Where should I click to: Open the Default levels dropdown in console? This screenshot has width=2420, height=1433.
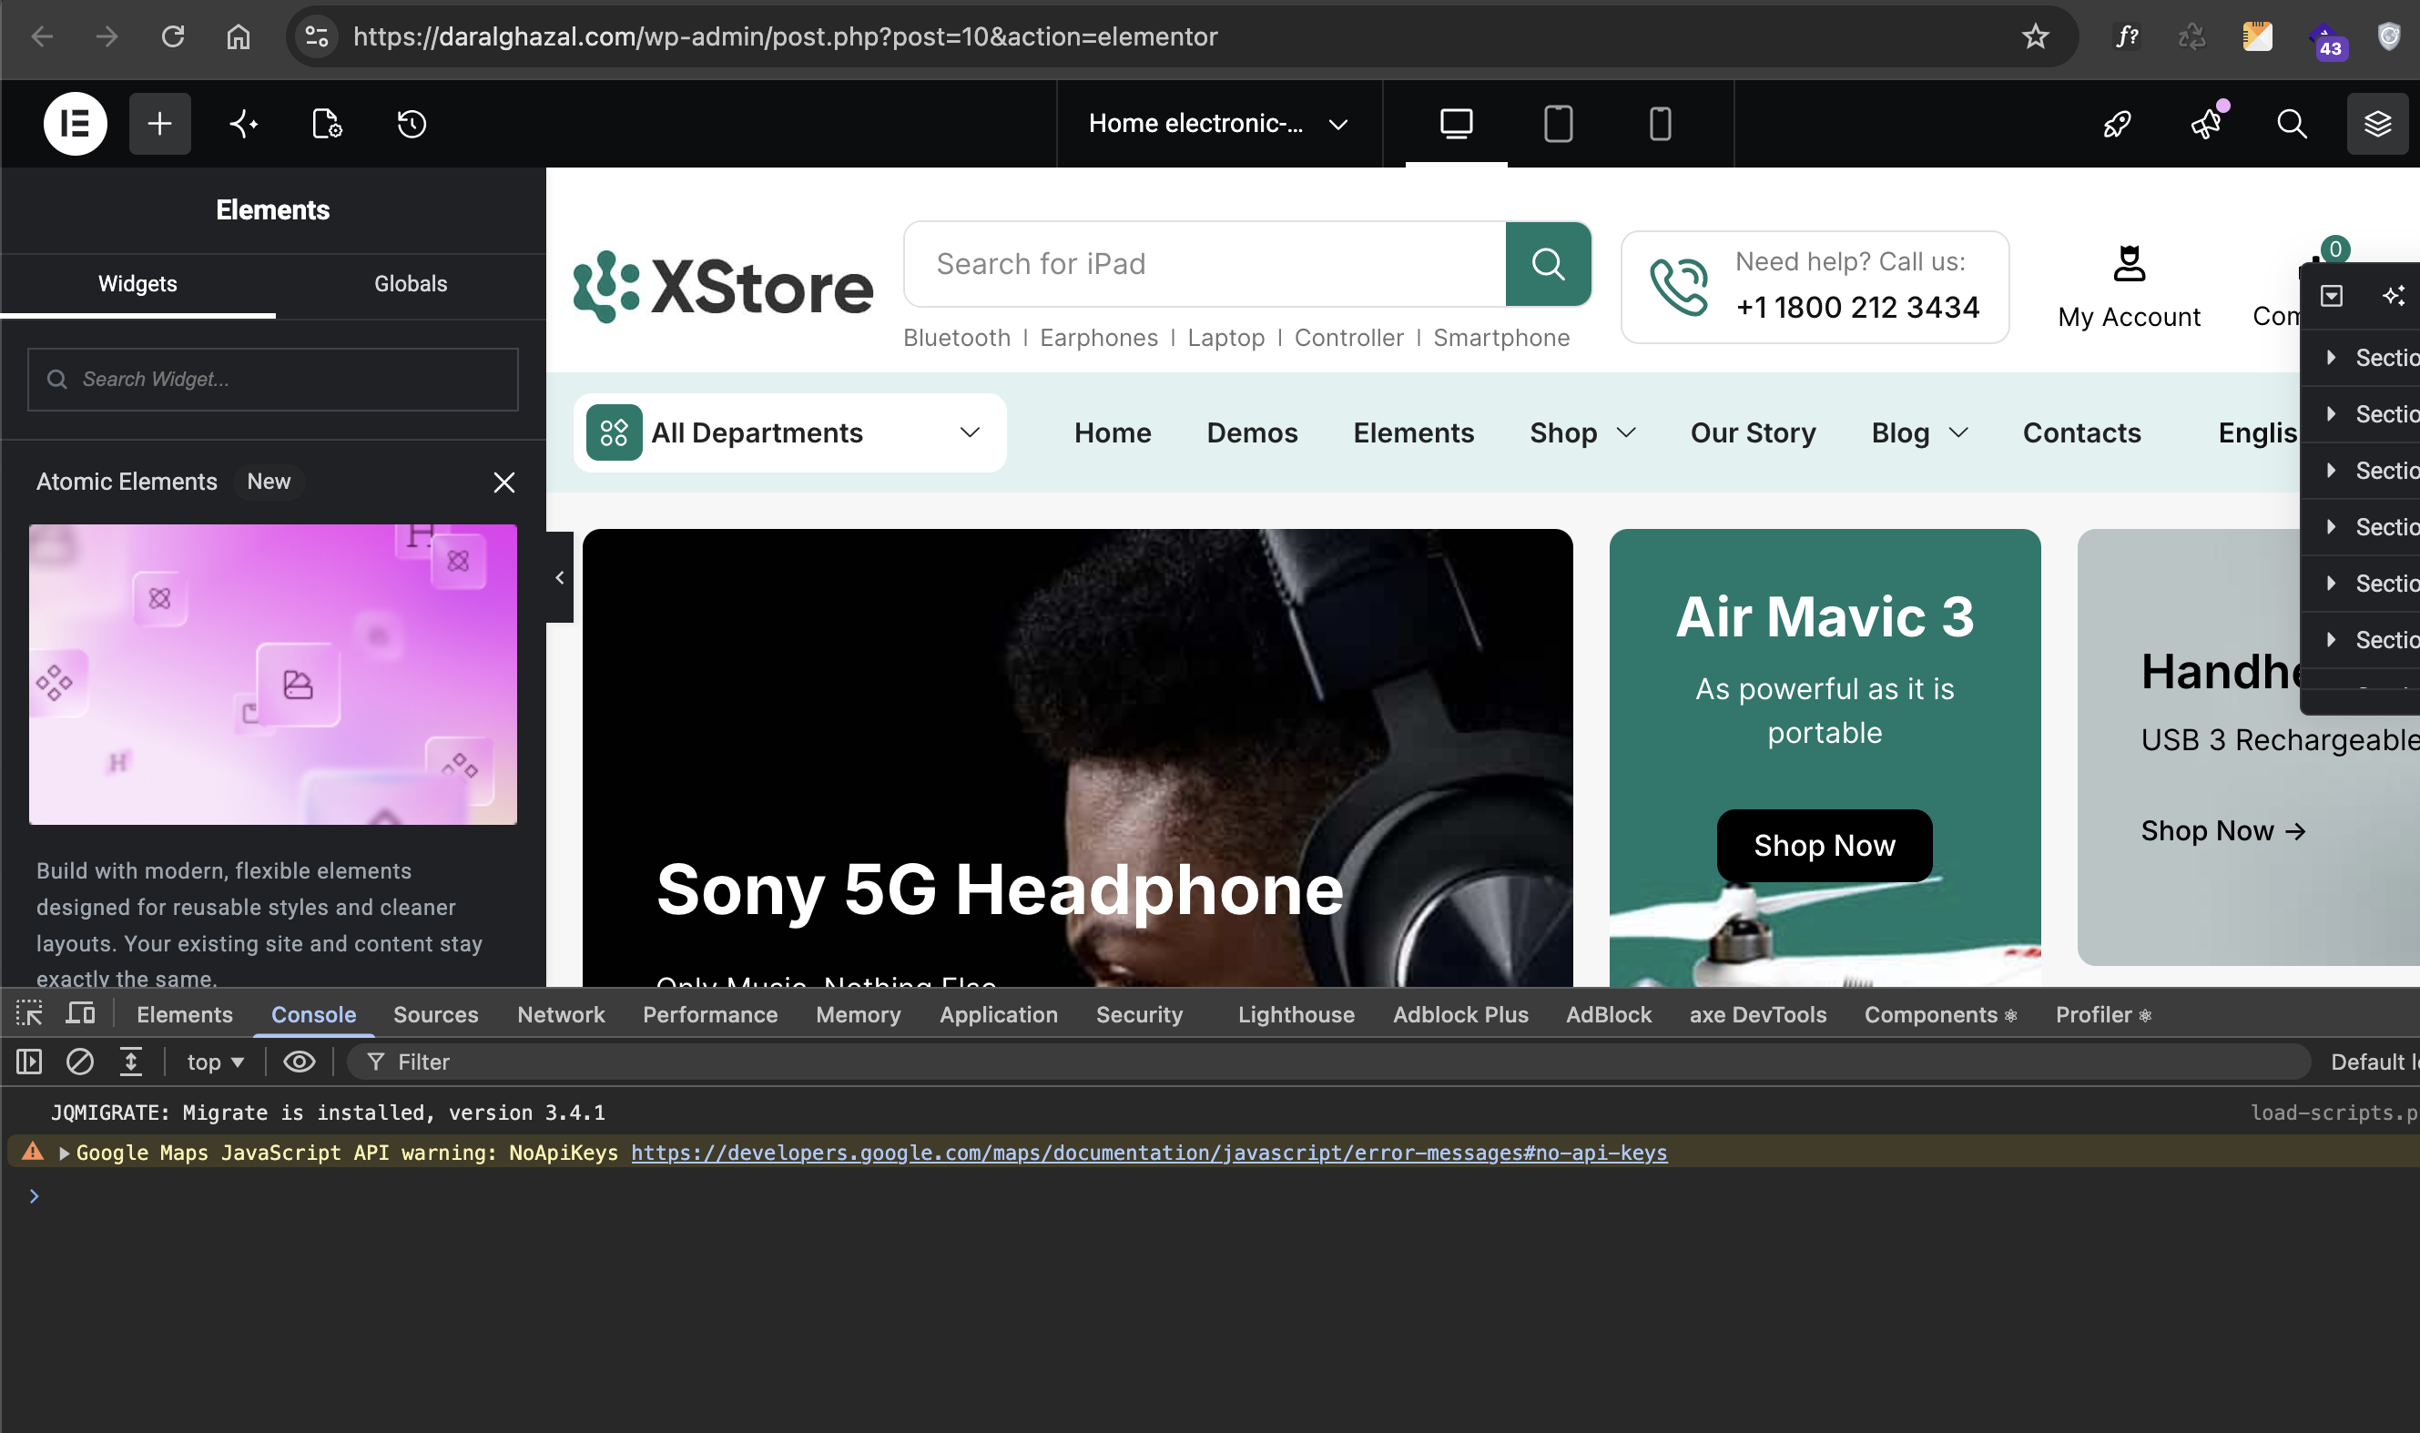tap(2374, 1062)
